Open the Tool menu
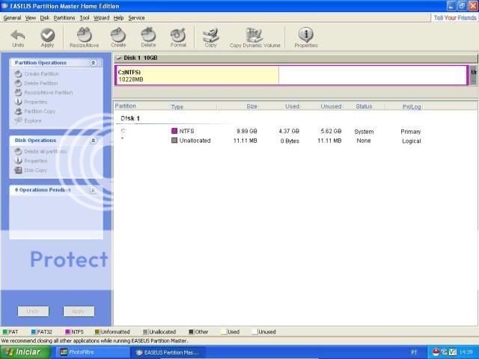This screenshot has height=359, width=479. [85, 18]
